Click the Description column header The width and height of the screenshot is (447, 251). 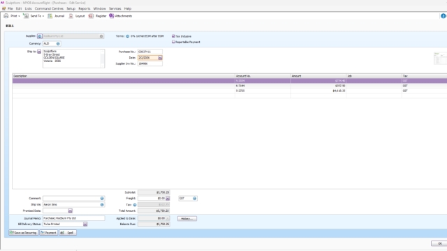[x=124, y=76]
